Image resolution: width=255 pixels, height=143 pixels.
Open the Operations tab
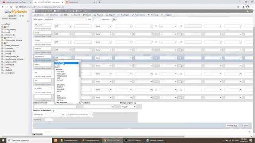[x=138, y=15]
